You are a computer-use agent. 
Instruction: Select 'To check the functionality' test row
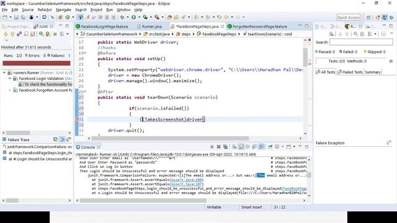[x=45, y=84]
